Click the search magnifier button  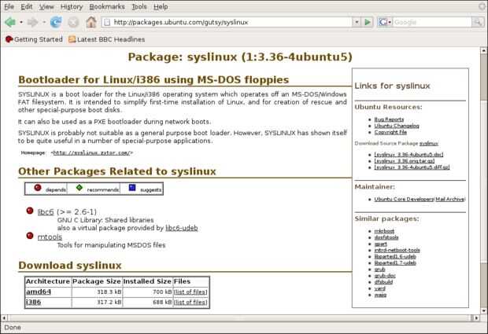(x=478, y=22)
